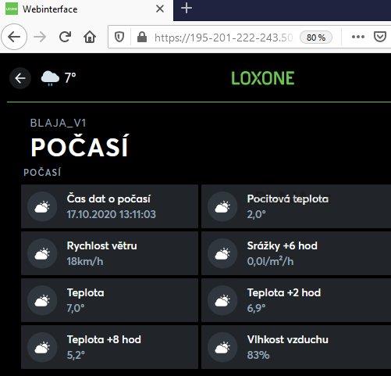
Task: Open the Rychlost větru tile
Action: (109, 253)
